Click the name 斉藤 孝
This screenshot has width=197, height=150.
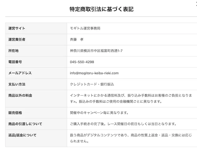click(77, 39)
